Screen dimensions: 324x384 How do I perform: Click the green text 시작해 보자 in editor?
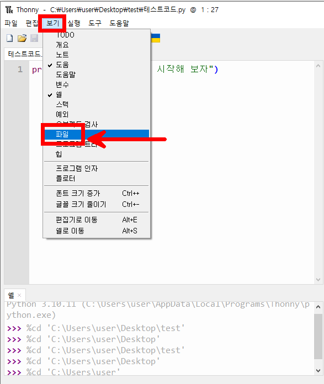point(182,69)
